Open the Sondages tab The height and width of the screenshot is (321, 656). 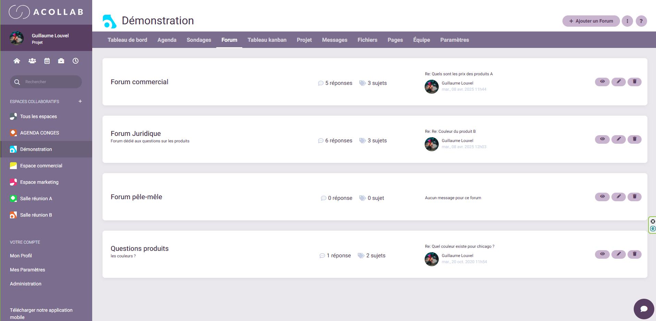coord(199,40)
